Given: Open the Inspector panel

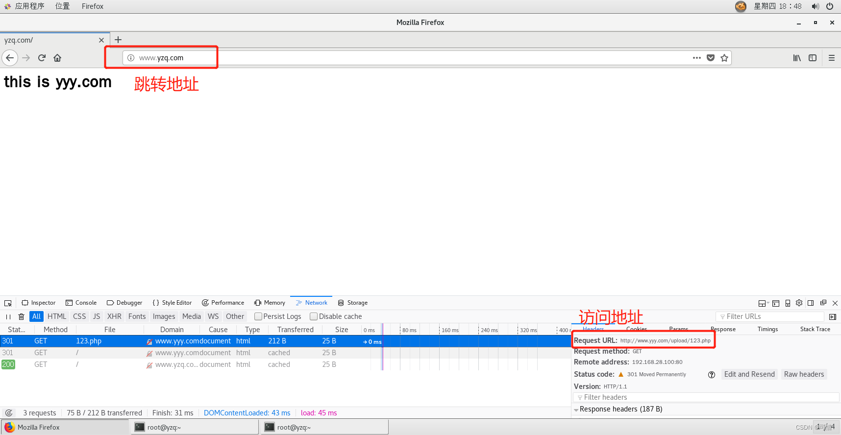Looking at the screenshot, I should point(39,303).
